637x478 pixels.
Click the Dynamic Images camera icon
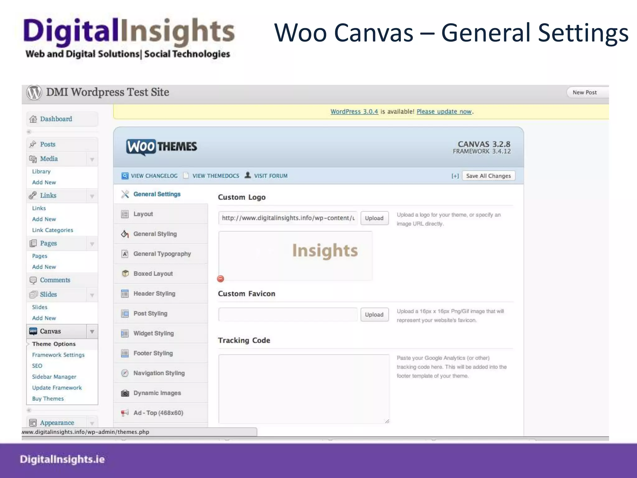125,393
